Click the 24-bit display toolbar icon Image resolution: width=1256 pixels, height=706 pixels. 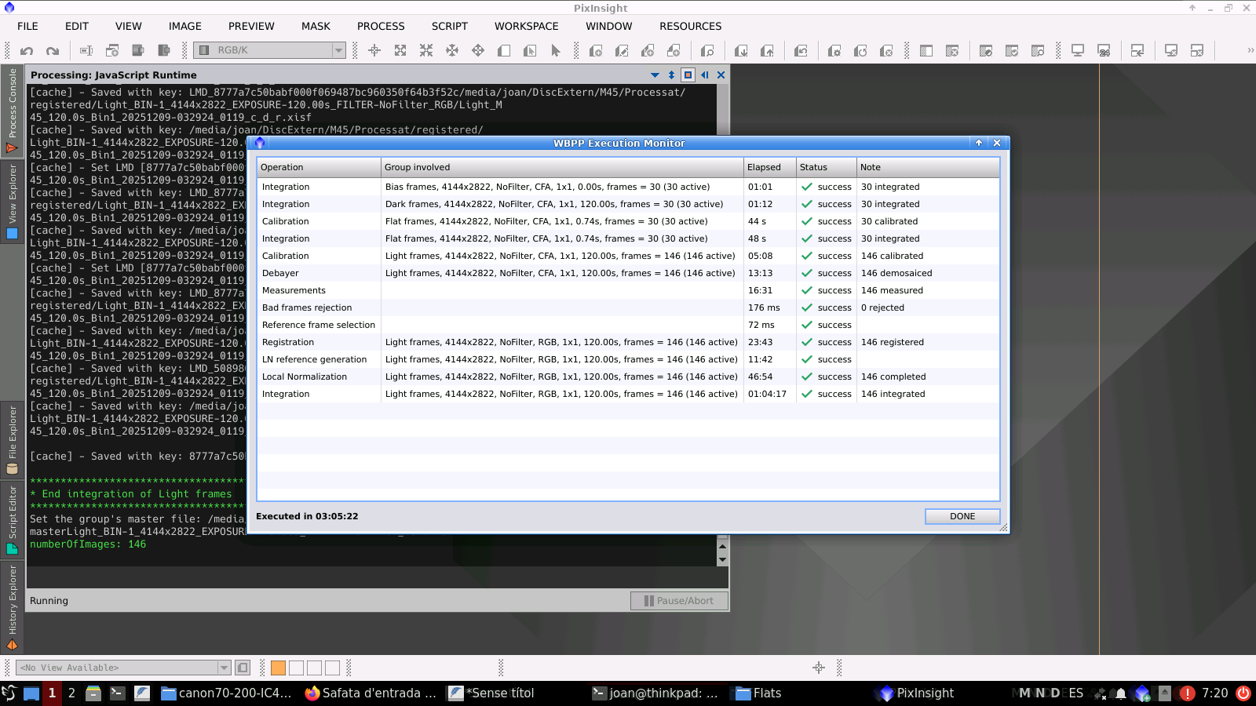[x=1104, y=51]
